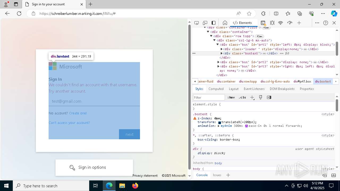Open Edge Copilot sidebar icon
Image resolution: width=340 pixels, height=191 pixels.
(x=334, y=14)
